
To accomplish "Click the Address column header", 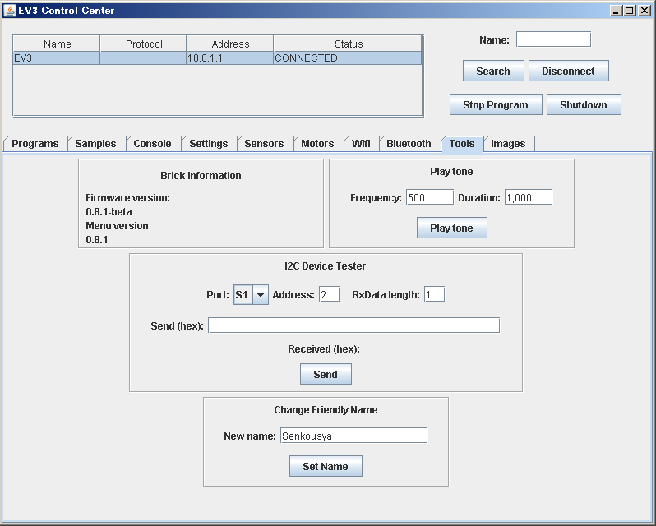I will coord(230,44).
